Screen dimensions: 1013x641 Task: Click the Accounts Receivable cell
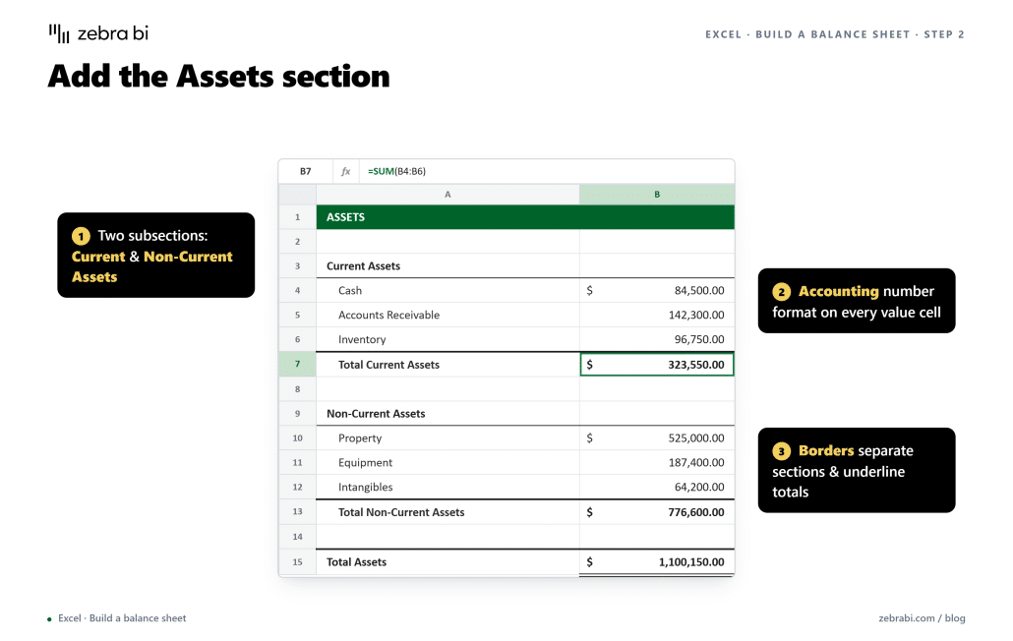click(x=447, y=315)
